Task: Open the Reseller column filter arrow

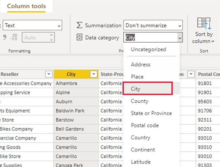Action: (x=49, y=74)
